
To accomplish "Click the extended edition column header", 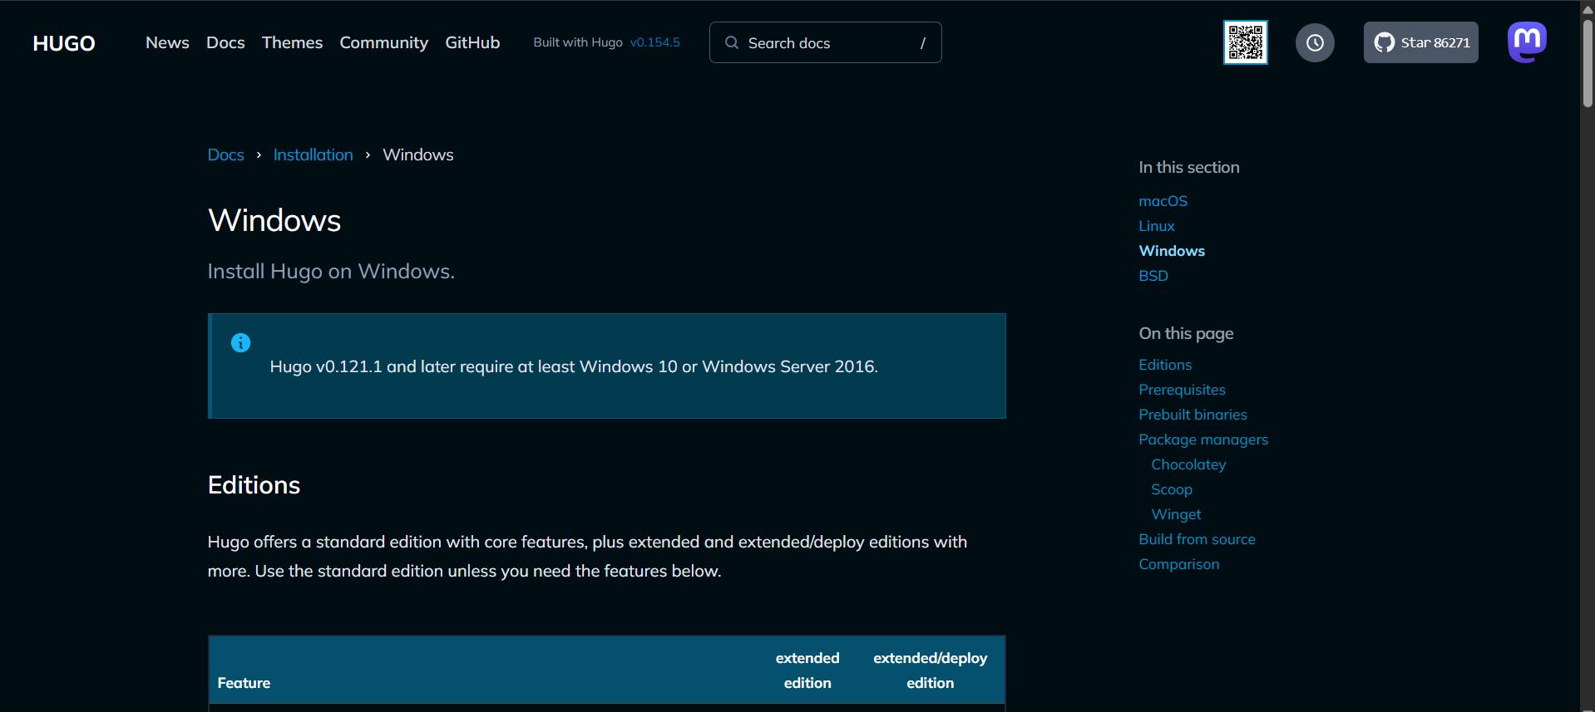I will pos(807,670).
